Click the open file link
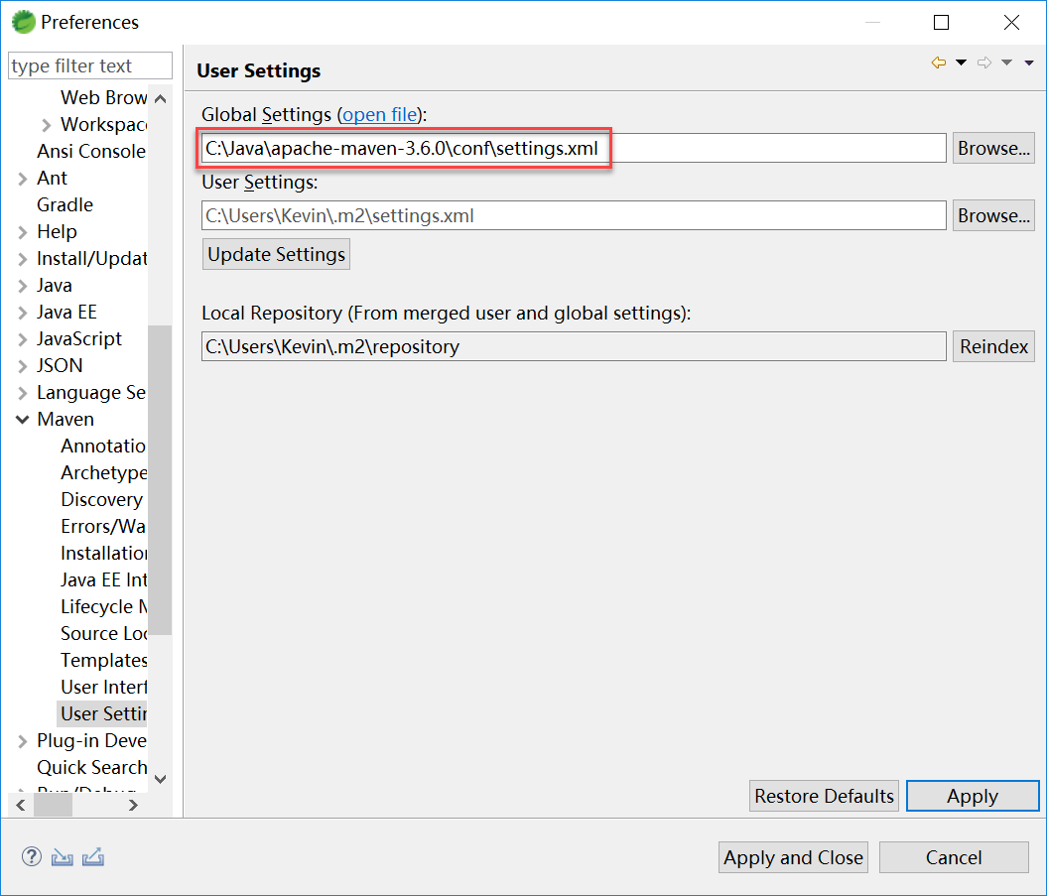The width and height of the screenshot is (1047, 896). click(379, 115)
